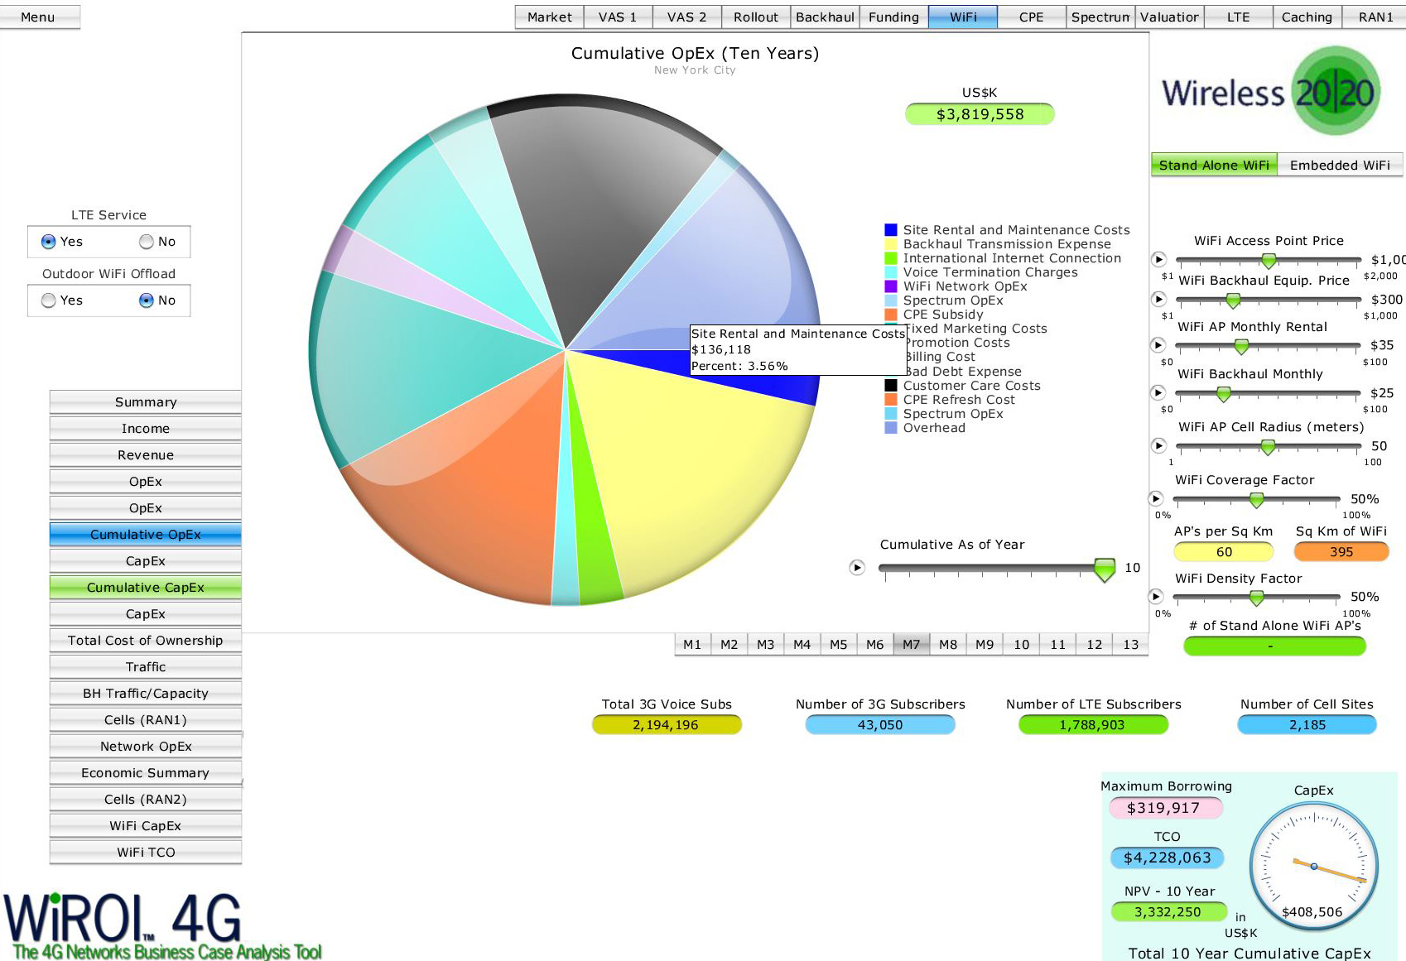The width and height of the screenshot is (1406, 961).
Task: Click the WiFi Access Point Price slider thumb
Action: [x=1269, y=262]
